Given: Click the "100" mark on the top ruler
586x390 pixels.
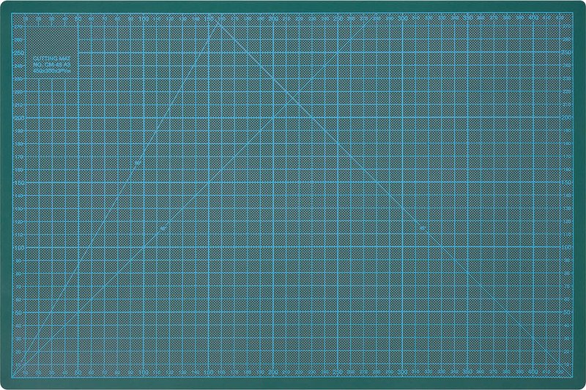Looking at the screenshot, I should pyautogui.click(x=144, y=18).
